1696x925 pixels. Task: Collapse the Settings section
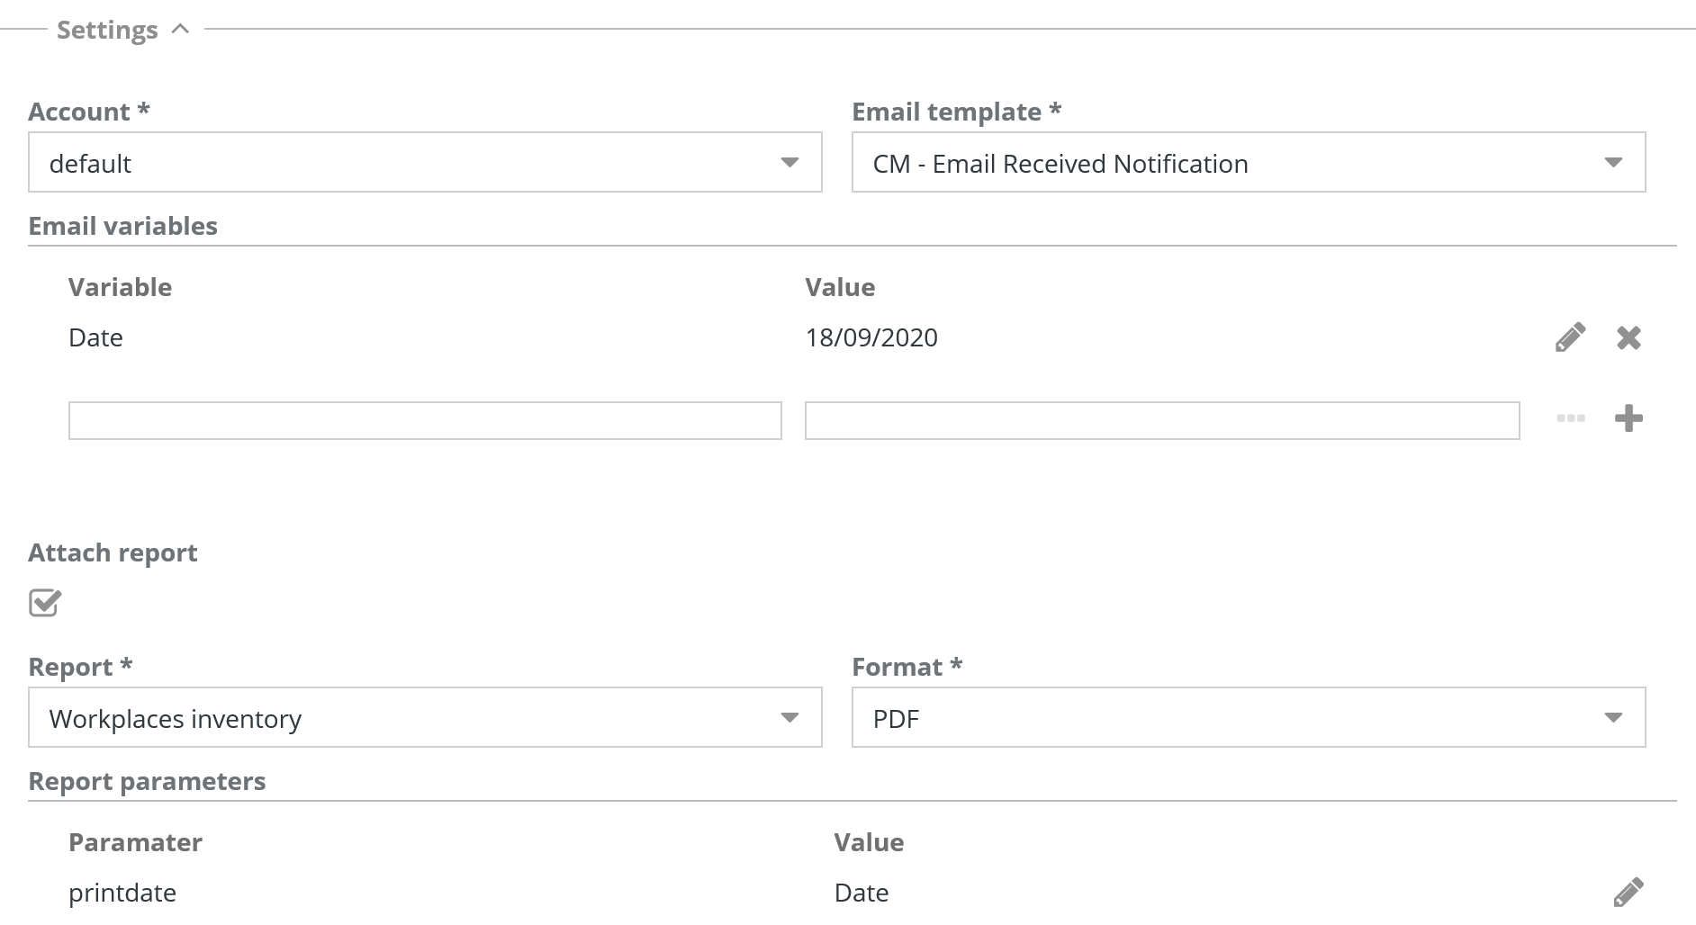coord(181,29)
